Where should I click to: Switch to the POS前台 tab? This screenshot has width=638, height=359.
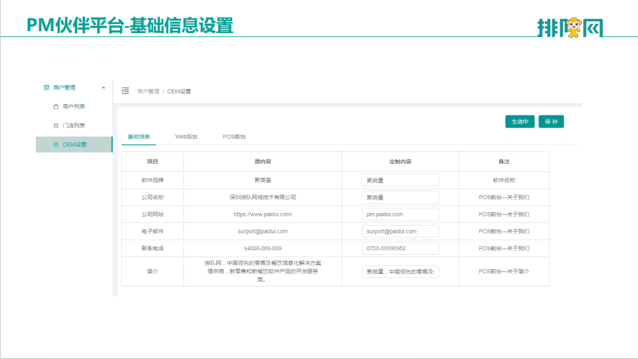tap(234, 137)
